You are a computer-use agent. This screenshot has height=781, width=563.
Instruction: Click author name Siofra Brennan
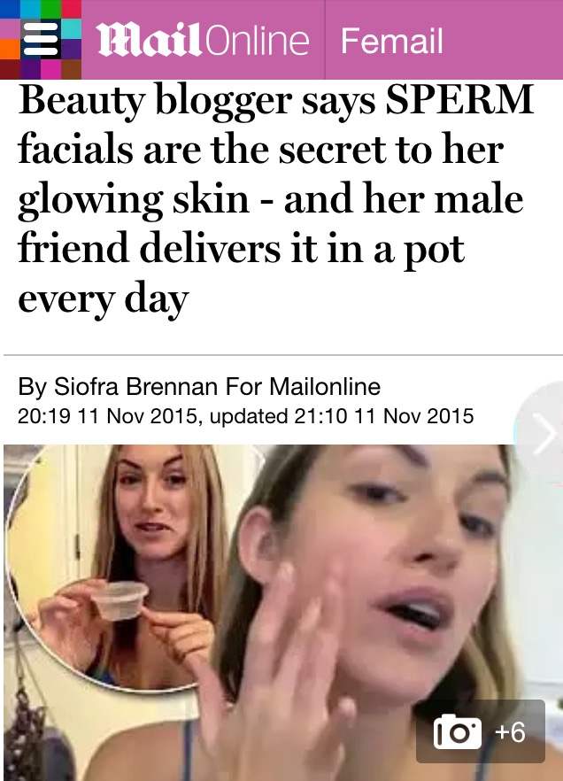pyautogui.click(x=136, y=386)
